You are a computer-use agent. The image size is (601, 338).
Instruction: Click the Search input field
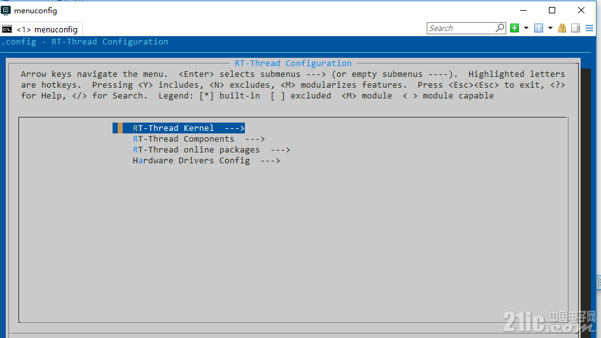pyautogui.click(x=461, y=29)
